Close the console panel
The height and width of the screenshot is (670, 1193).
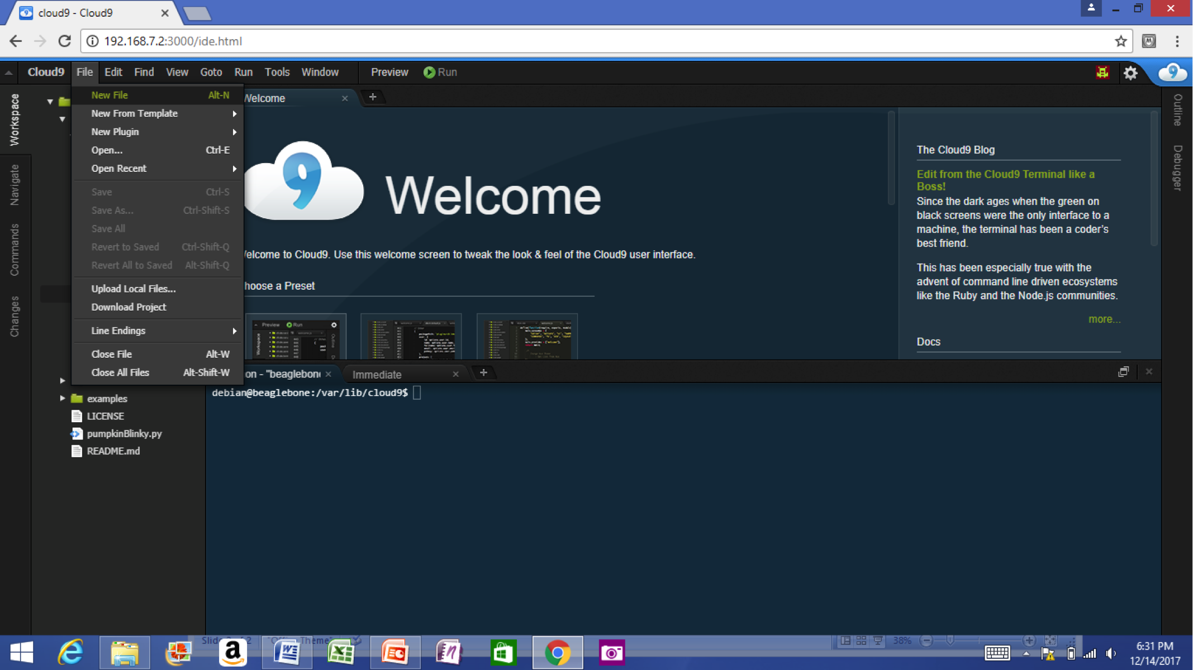tap(1149, 372)
